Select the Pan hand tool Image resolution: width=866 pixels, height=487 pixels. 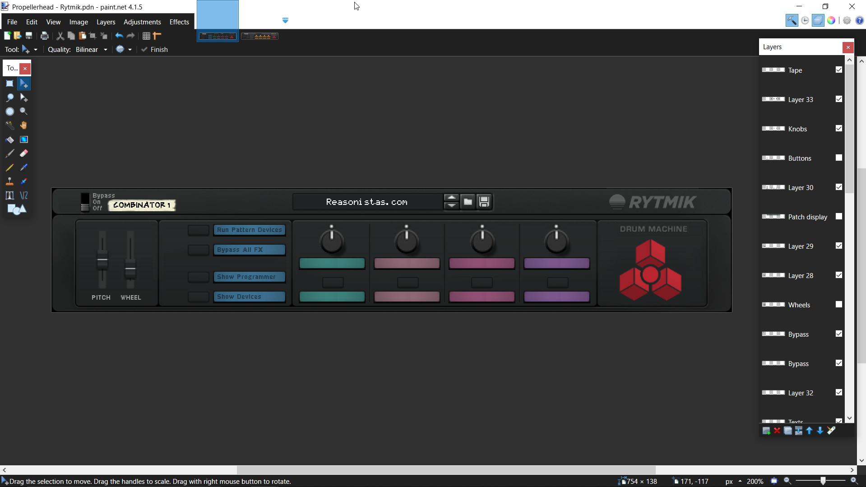pyautogui.click(x=24, y=125)
